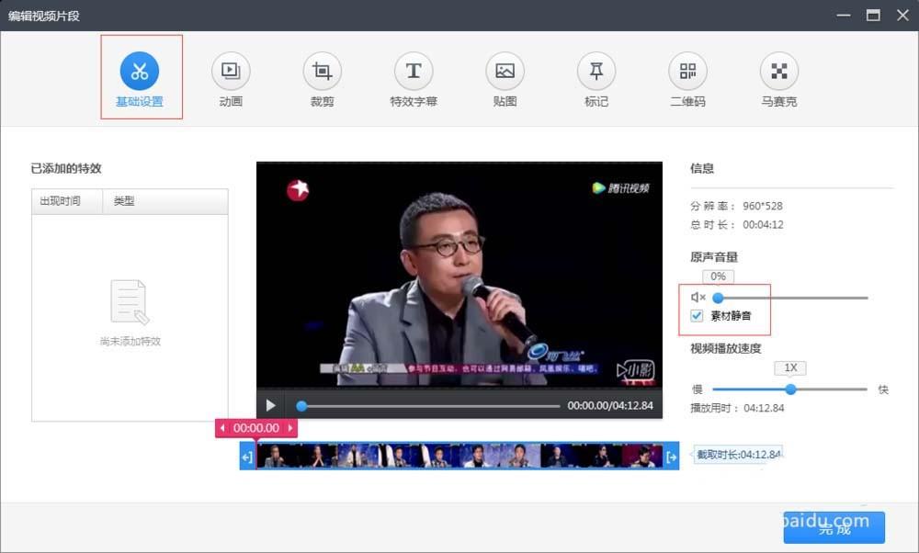This screenshot has width=919, height=553.
Task: Open the 特效字幕 subtitle effects tool
Action: pyautogui.click(x=413, y=77)
